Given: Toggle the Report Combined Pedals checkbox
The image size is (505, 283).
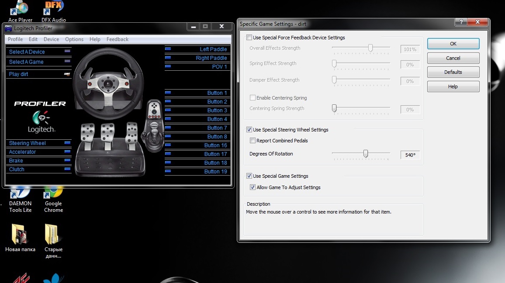Looking at the screenshot, I should click(x=252, y=141).
